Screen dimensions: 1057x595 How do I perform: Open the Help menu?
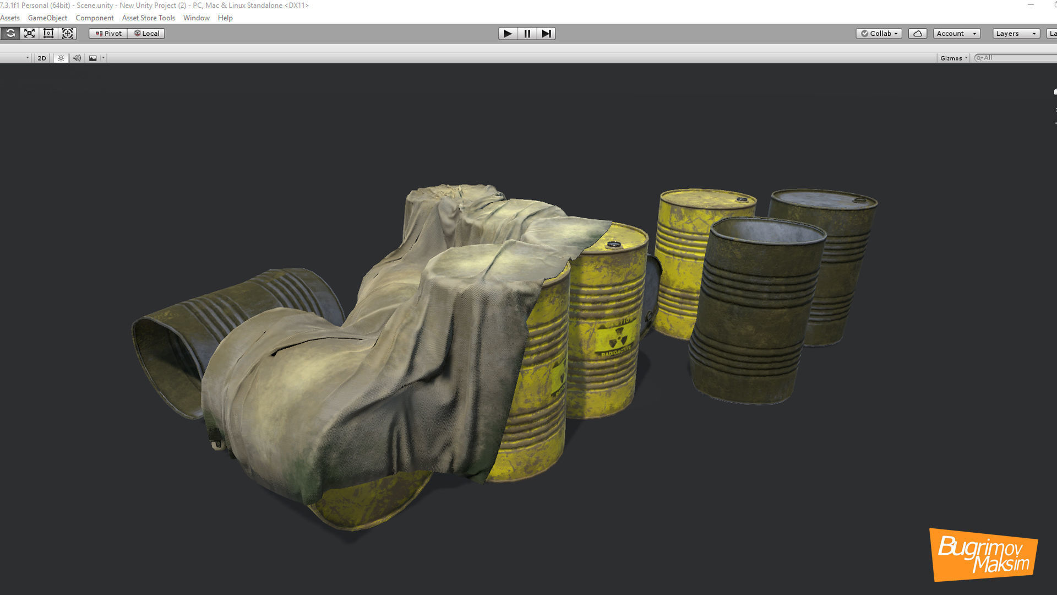[x=225, y=18]
